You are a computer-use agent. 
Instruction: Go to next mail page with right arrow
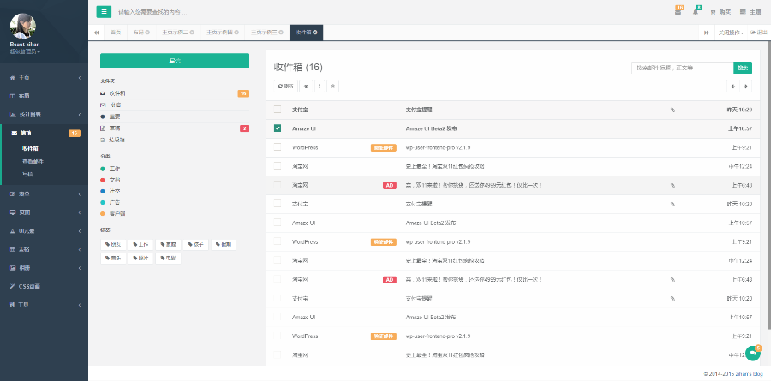(746, 86)
